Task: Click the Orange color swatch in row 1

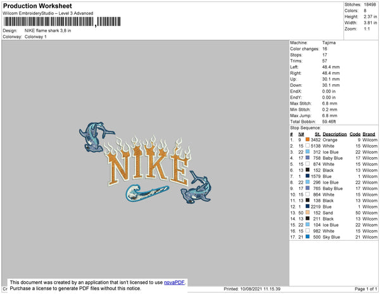Action: click(x=308, y=139)
